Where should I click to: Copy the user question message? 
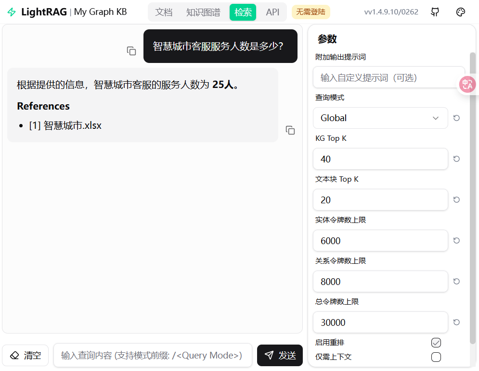pyautogui.click(x=131, y=51)
